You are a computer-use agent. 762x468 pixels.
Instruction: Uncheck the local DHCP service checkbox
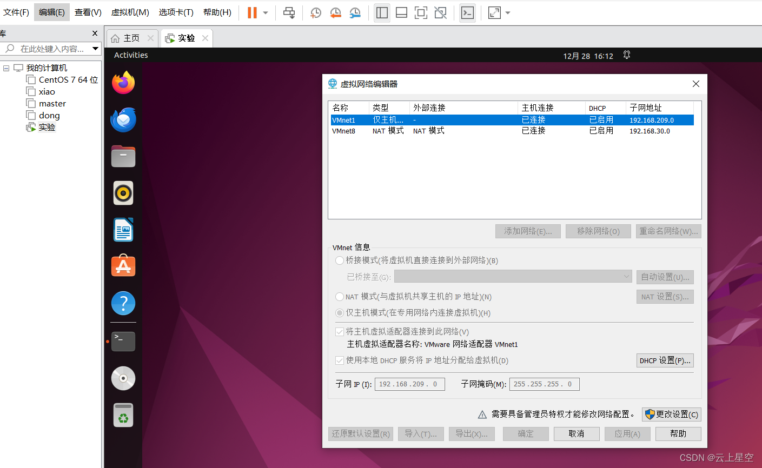coord(339,360)
